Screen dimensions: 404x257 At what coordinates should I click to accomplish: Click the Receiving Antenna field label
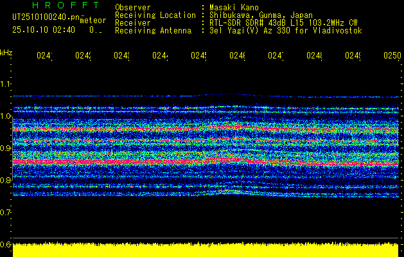(x=153, y=30)
